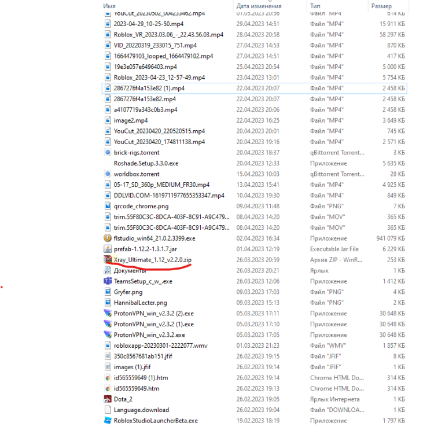Sort by the Тип column header
The height and width of the screenshot is (434, 423).
(315, 6)
